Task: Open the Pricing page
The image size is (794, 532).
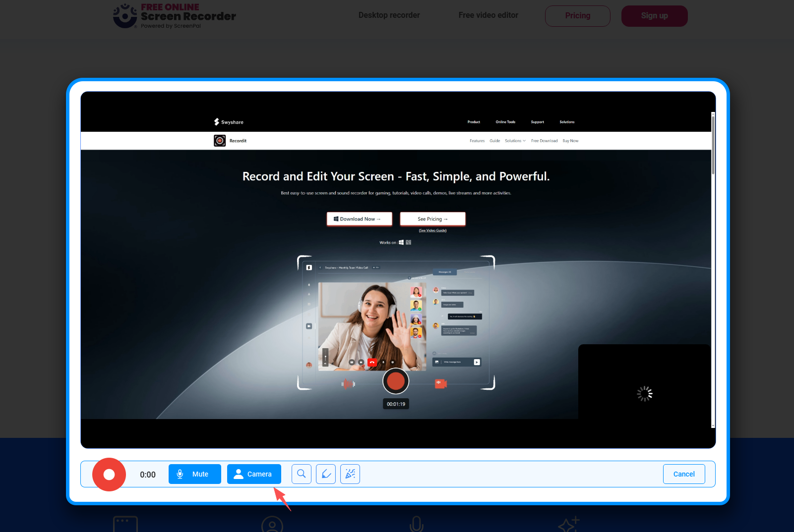Action: click(x=577, y=15)
